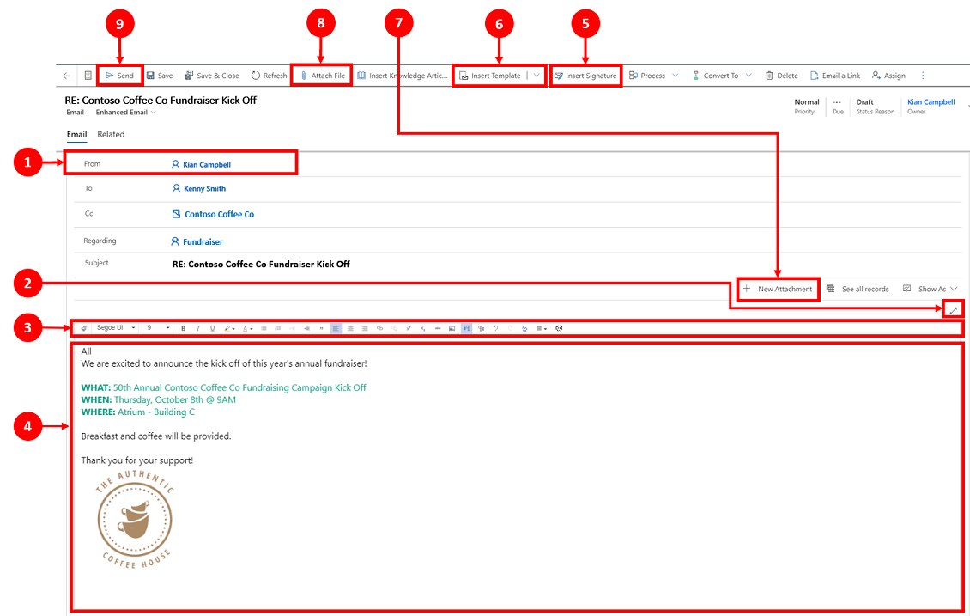Apply underline formatting in the editor toolbar
Viewport: 970px width, 616px height.
213,328
